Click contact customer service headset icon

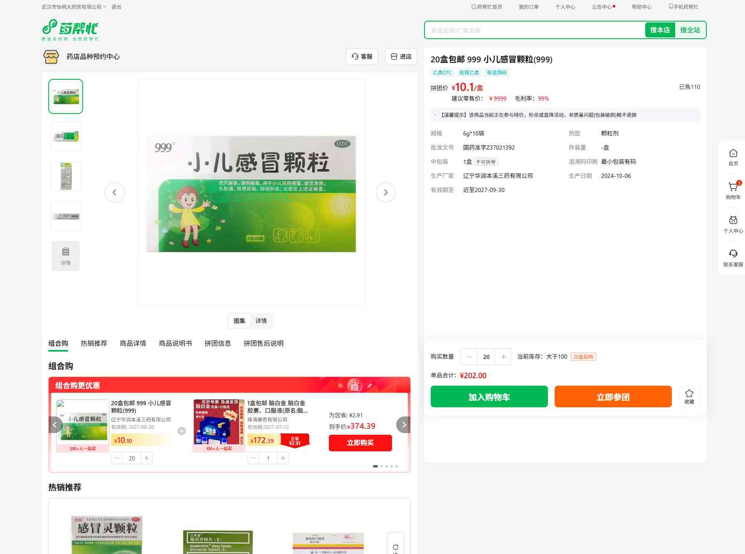pos(733,254)
